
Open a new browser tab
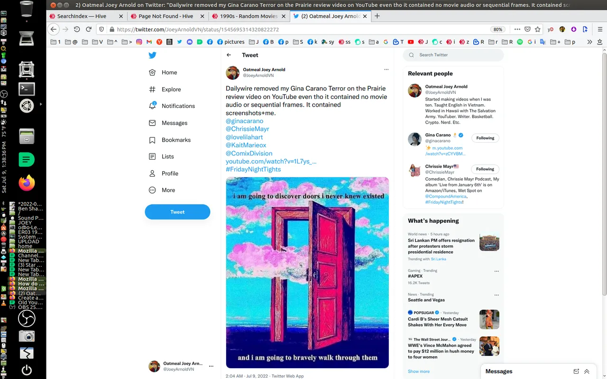click(377, 16)
